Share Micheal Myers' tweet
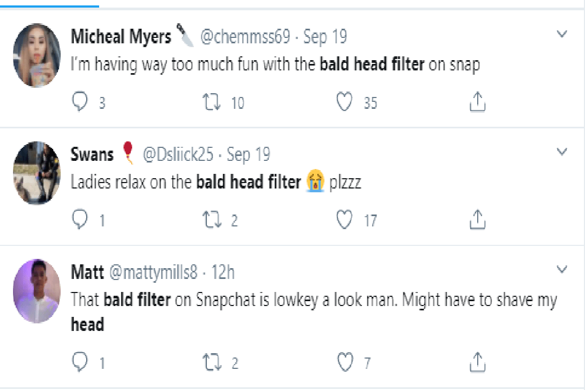The image size is (585, 390). tap(477, 102)
